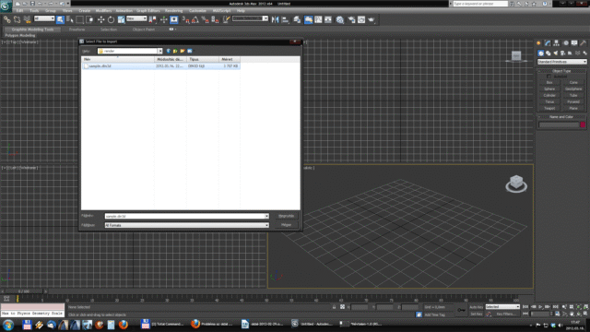Image resolution: width=590 pixels, height=332 pixels.
Task: Activate the Select and Scale tool
Action: (121, 19)
